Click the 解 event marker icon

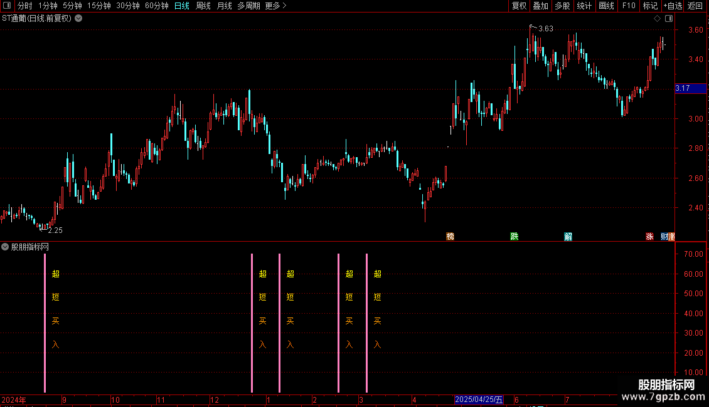point(568,237)
